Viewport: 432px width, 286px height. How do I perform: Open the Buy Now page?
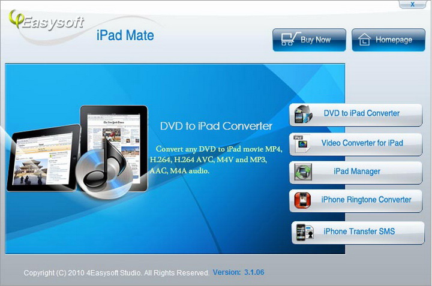309,40
